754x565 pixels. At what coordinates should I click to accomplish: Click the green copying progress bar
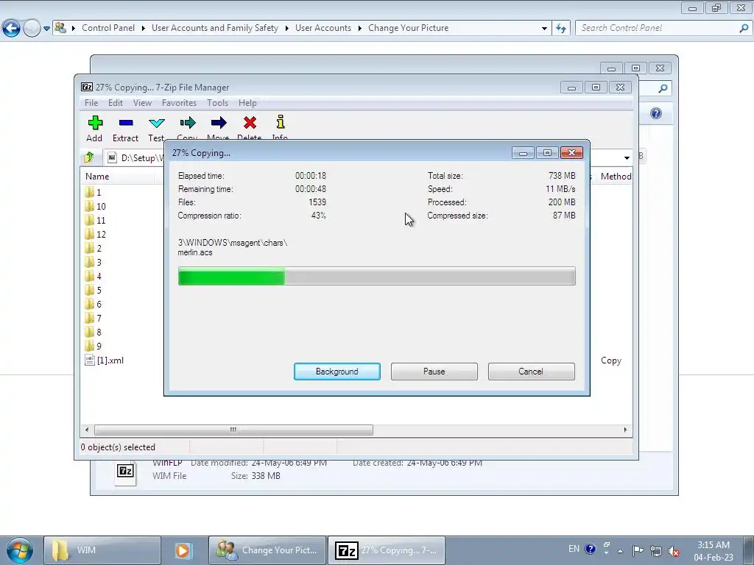tap(376, 277)
